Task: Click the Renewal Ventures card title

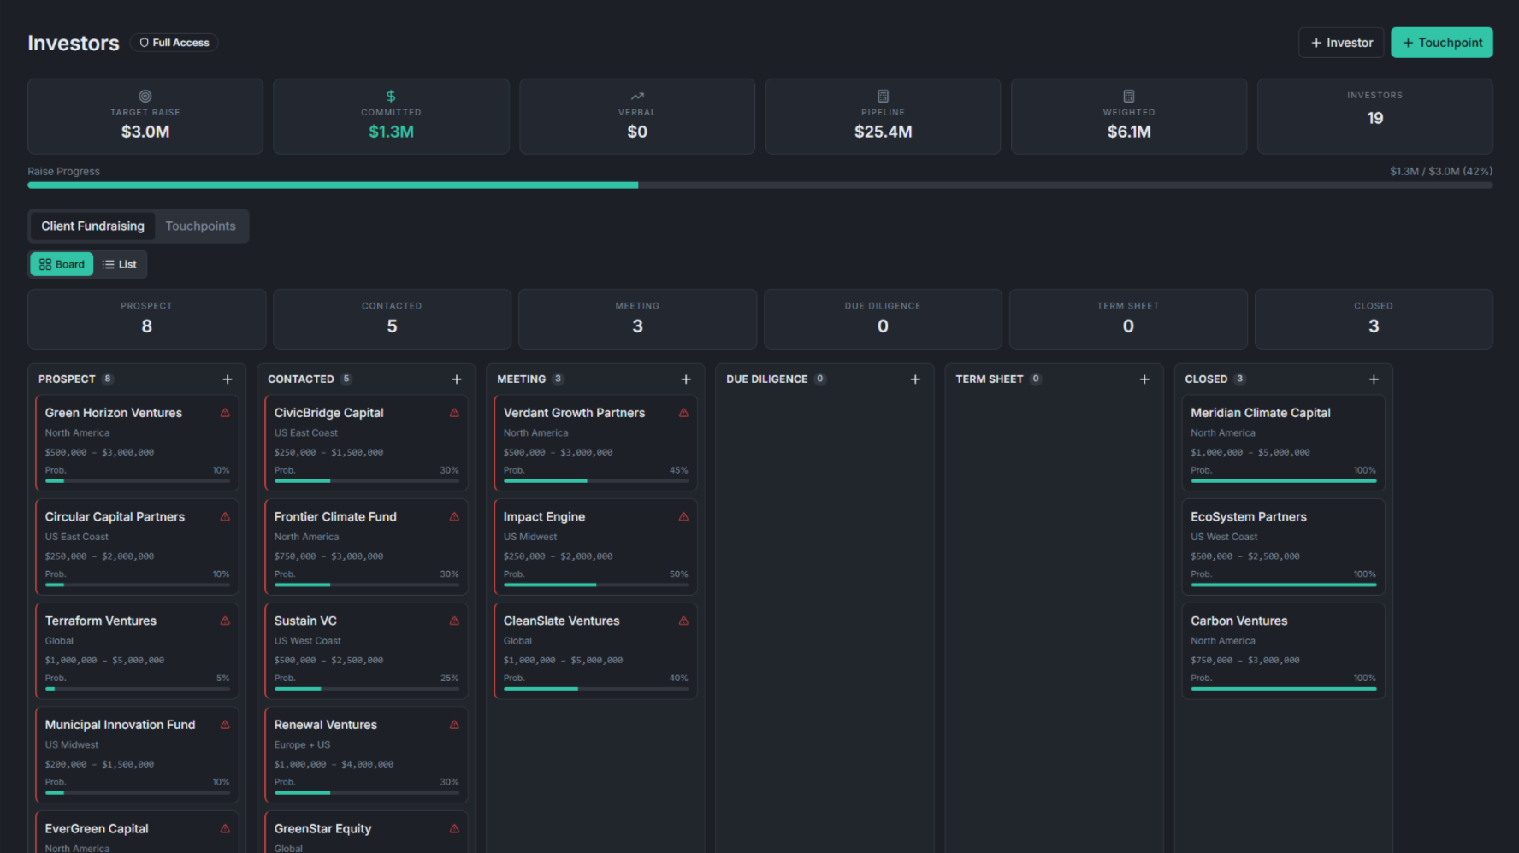Action: click(x=326, y=725)
